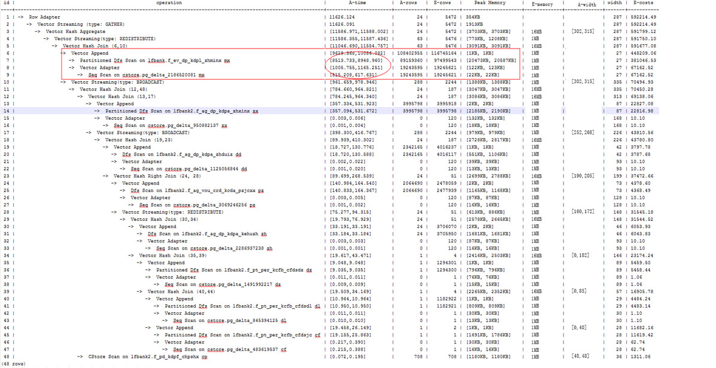
Task: Select the "A-width" column header
Action: [587, 4]
